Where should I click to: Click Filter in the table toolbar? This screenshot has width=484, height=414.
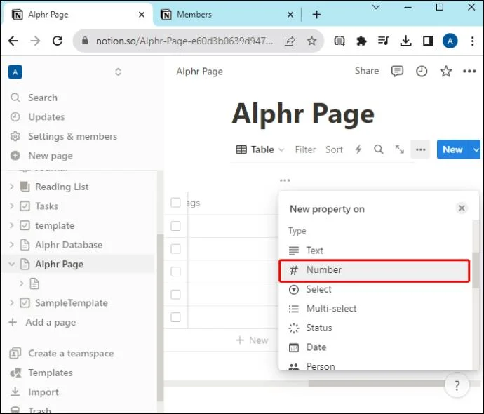tap(305, 149)
